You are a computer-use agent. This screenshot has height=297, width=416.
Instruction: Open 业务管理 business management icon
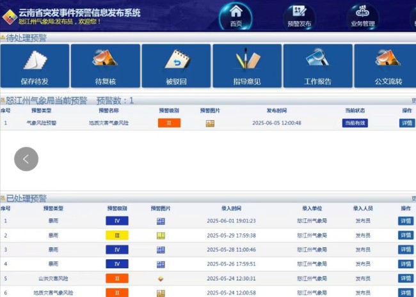point(363,15)
